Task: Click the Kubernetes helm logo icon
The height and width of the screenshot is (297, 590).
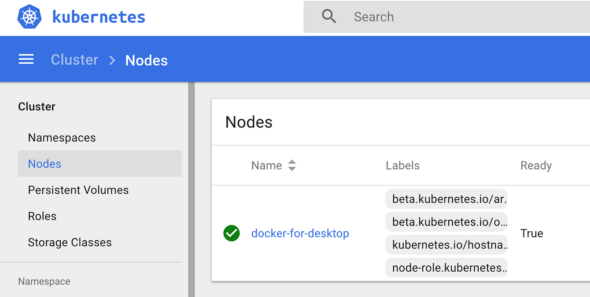Action: [30, 17]
